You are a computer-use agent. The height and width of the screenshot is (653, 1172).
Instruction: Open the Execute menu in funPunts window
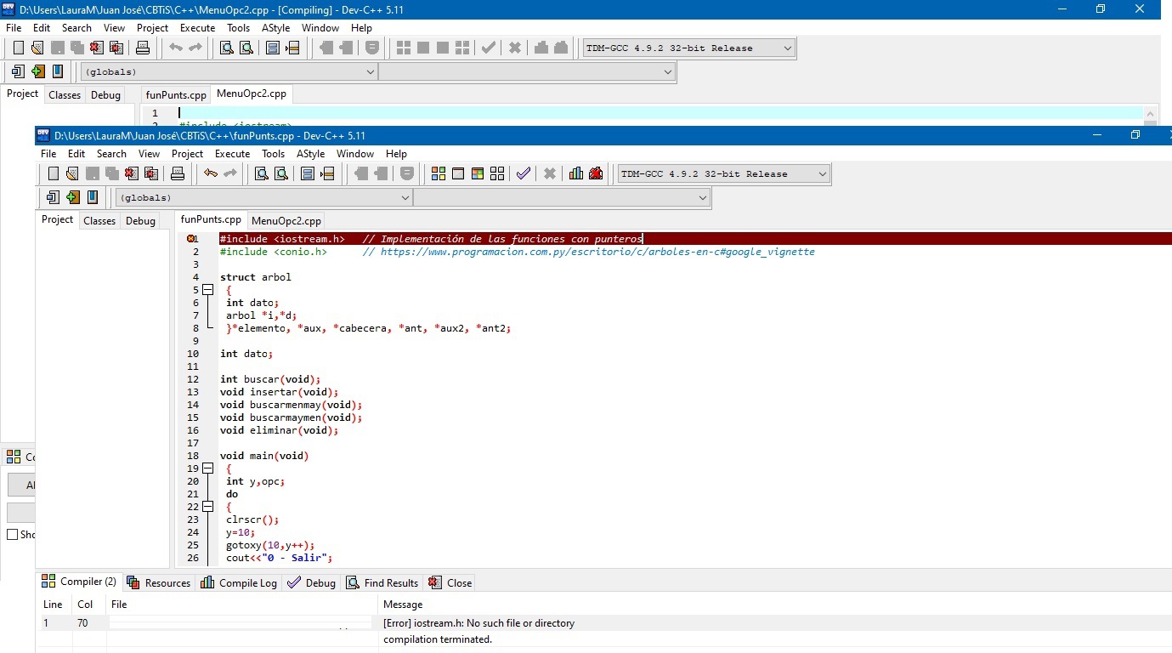click(232, 154)
